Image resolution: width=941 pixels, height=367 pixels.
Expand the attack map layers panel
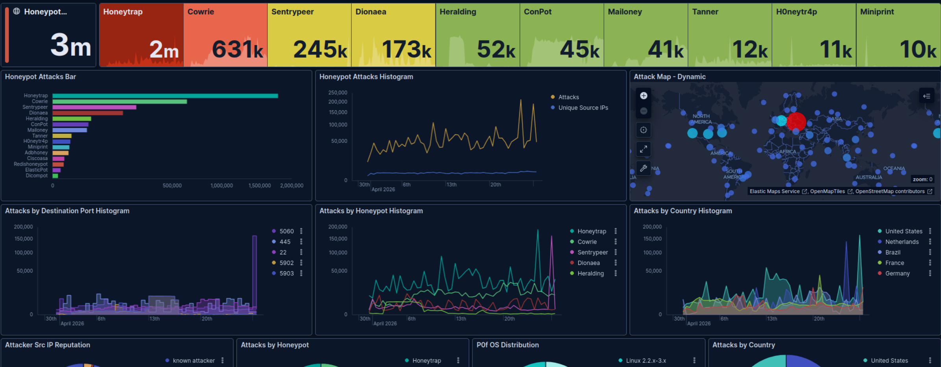click(x=926, y=96)
